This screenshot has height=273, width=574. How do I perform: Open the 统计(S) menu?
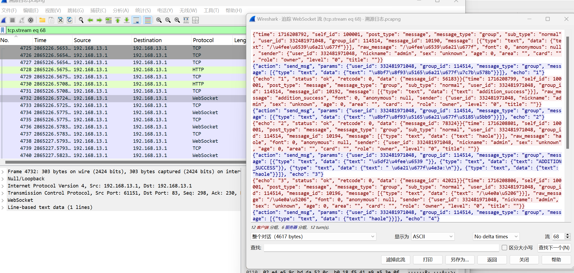coord(143,10)
